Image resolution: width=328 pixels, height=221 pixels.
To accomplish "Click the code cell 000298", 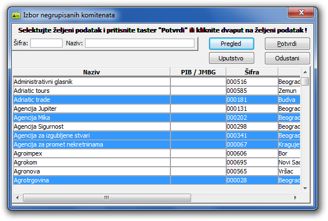I will (x=252, y=126).
